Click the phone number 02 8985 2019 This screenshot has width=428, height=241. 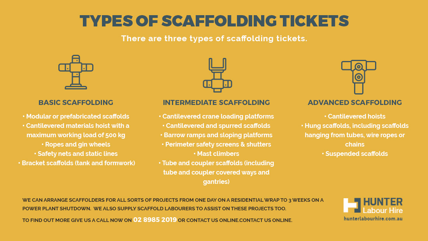155,220
